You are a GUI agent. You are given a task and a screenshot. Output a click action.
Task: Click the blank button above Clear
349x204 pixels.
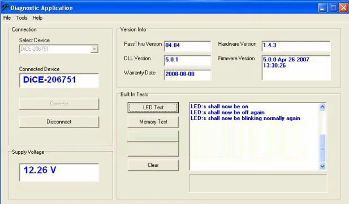point(153,149)
